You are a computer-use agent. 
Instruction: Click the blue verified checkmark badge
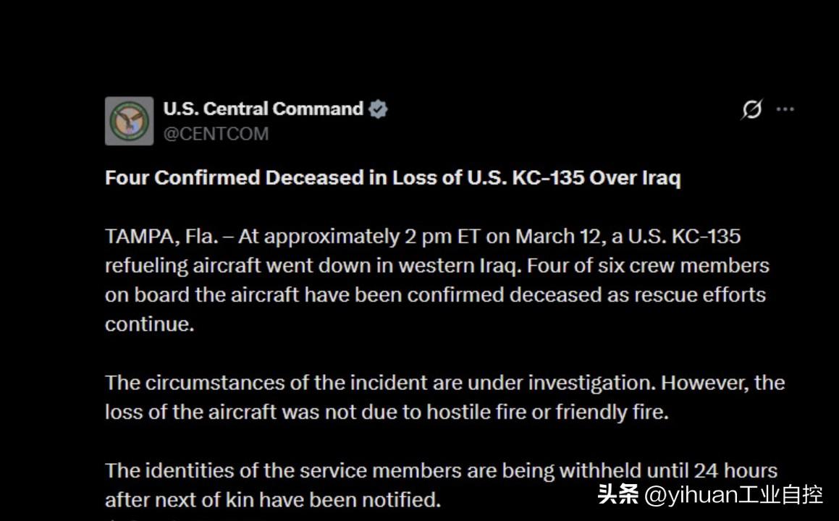[x=378, y=109]
